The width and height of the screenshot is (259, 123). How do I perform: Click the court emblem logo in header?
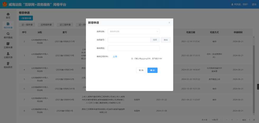point(5,4)
